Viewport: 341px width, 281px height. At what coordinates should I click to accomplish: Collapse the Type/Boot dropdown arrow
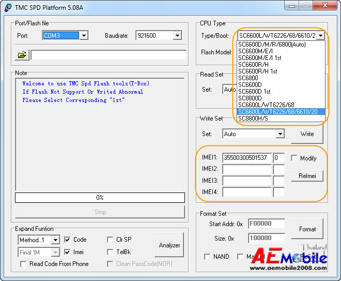point(320,35)
